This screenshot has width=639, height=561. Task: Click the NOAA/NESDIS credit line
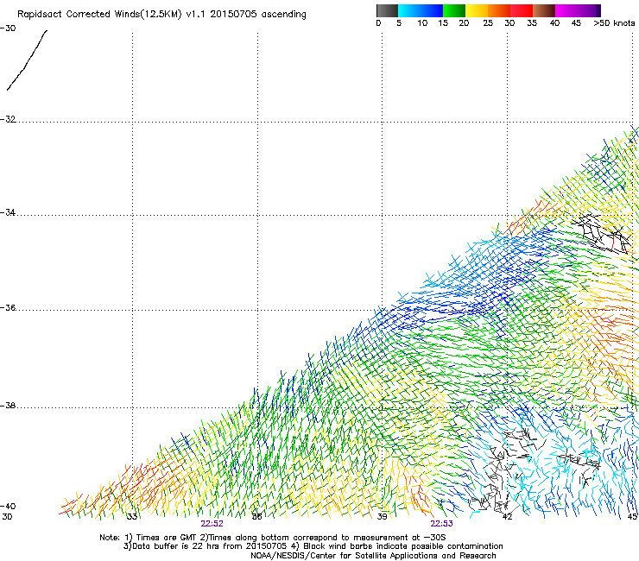pos(373,556)
